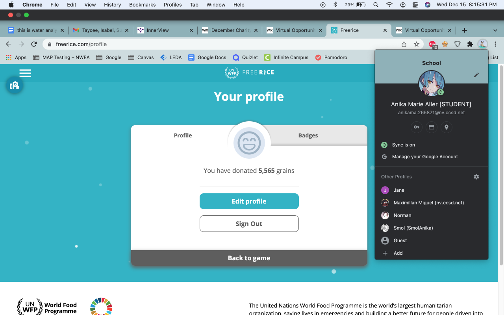The width and height of the screenshot is (504, 315).
Task: Switch to the December Charity tab
Action: 230,30
